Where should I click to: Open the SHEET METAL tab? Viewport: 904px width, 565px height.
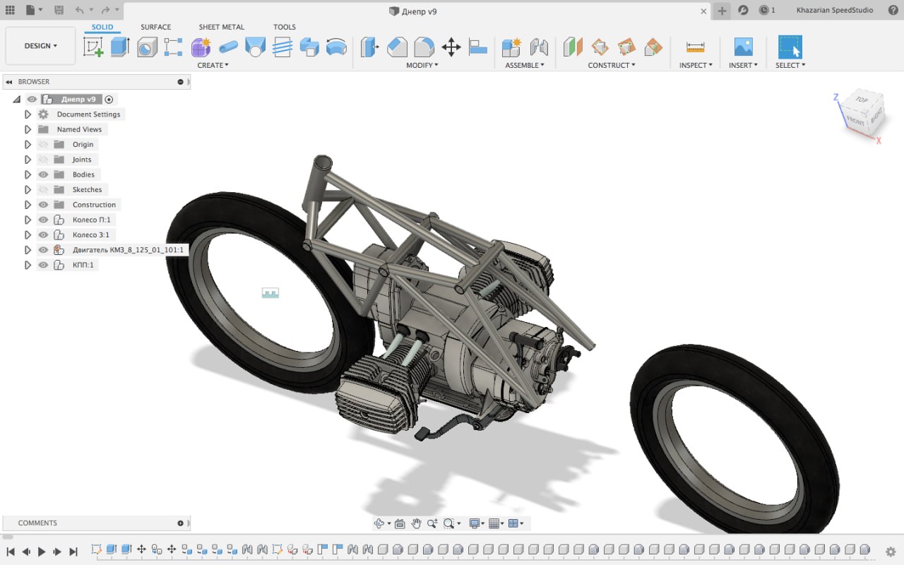tap(221, 27)
